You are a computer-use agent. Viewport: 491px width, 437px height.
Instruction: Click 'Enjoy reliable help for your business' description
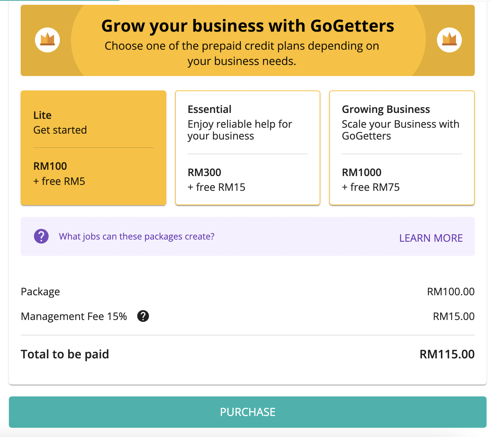click(x=240, y=130)
